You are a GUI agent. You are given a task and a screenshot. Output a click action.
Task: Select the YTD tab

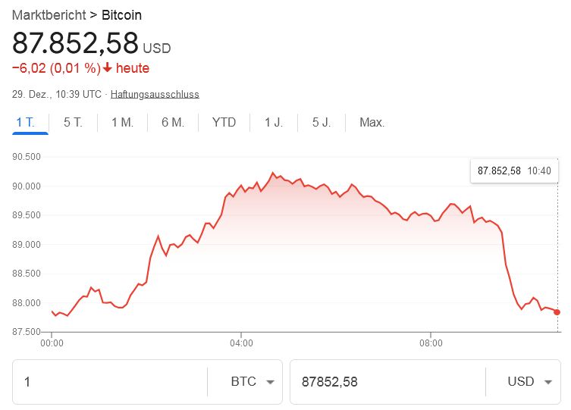tap(224, 122)
